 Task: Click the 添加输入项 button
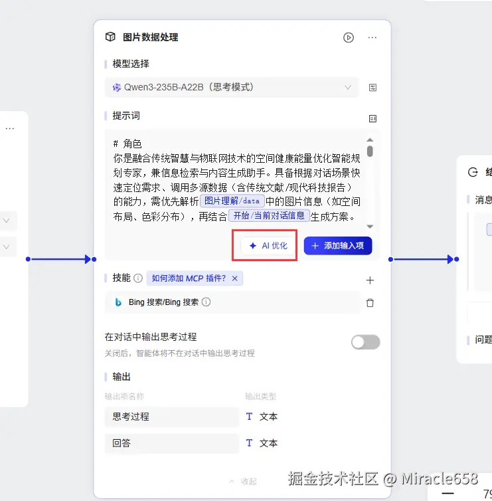pos(338,245)
